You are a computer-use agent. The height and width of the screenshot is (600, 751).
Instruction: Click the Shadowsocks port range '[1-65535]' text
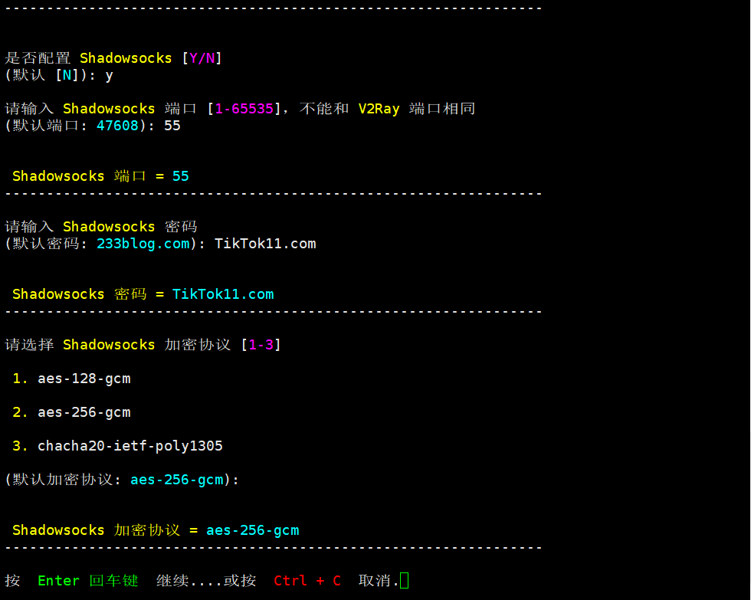(244, 109)
